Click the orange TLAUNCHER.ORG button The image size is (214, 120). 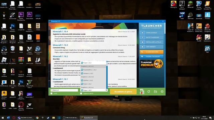[x=151, y=52]
